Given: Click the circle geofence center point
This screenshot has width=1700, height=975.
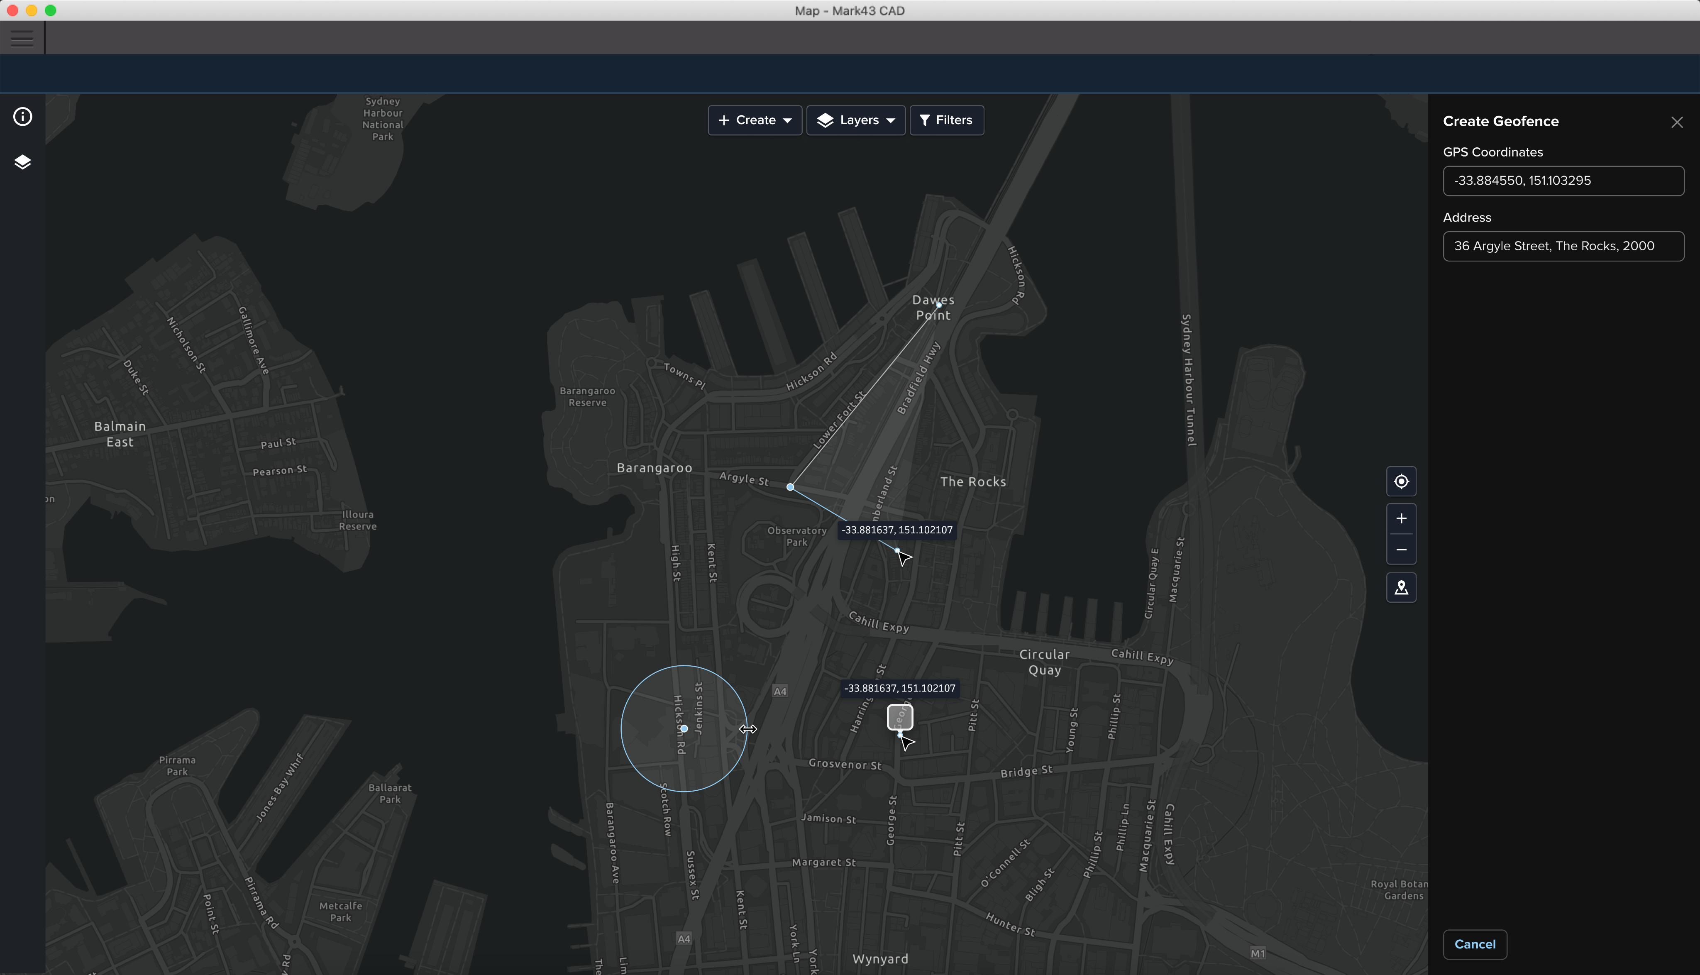Looking at the screenshot, I should [x=684, y=728].
